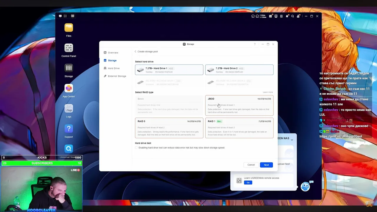The width and height of the screenshot is (377, 212).
Task: Choose the JBOD RAID type
Action: tap(239, 105)
